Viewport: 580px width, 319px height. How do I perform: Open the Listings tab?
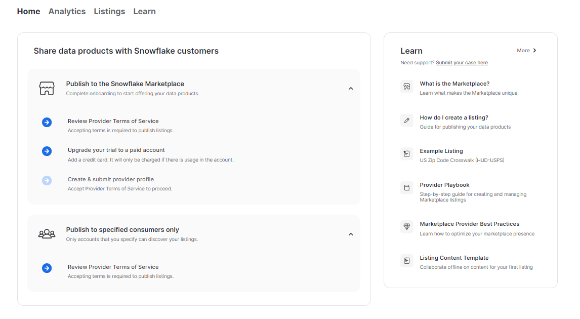pos(109,11)
